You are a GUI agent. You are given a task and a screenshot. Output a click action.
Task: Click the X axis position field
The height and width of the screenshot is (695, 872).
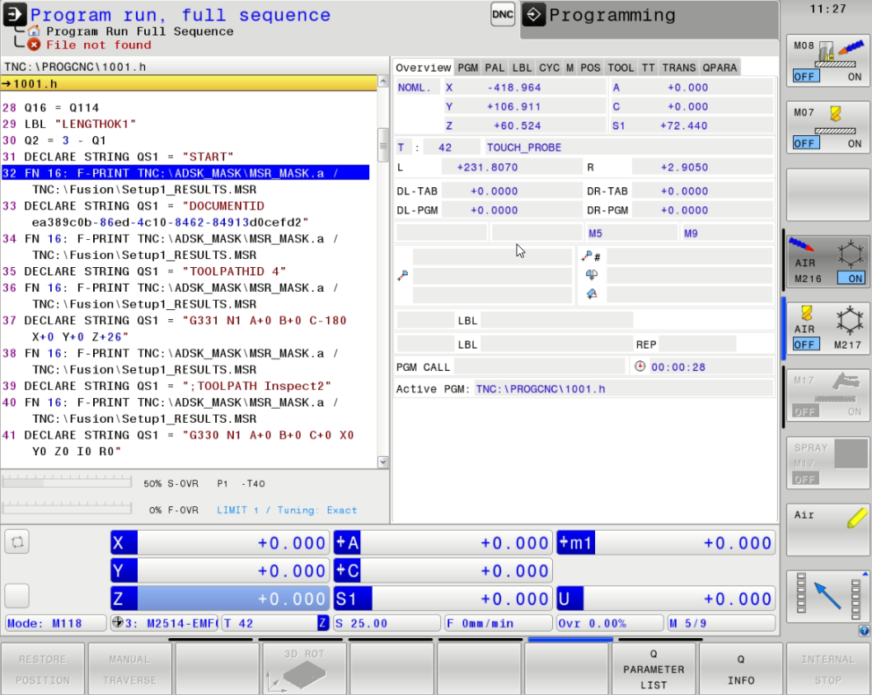tap(220, 542)
